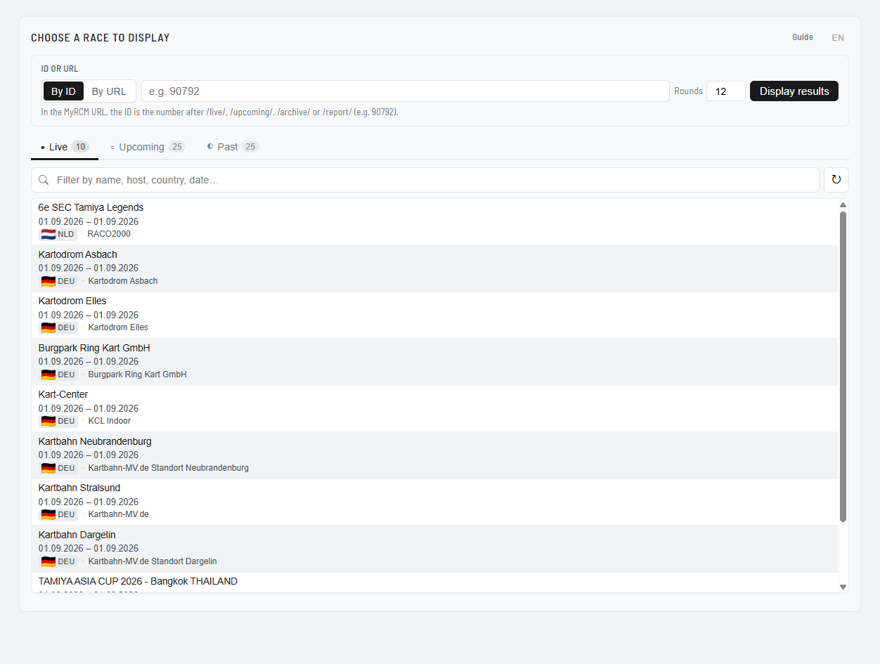Click the German flag on Kartodrom Asbach row
This screenshot has width=880, height=664.
pos(48,281)
